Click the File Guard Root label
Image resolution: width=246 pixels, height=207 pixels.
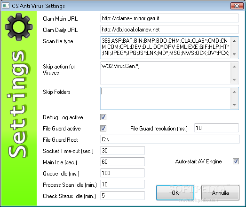pos(60,140)
